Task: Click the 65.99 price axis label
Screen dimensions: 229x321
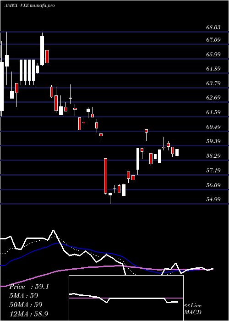Action: pos(213,54)
